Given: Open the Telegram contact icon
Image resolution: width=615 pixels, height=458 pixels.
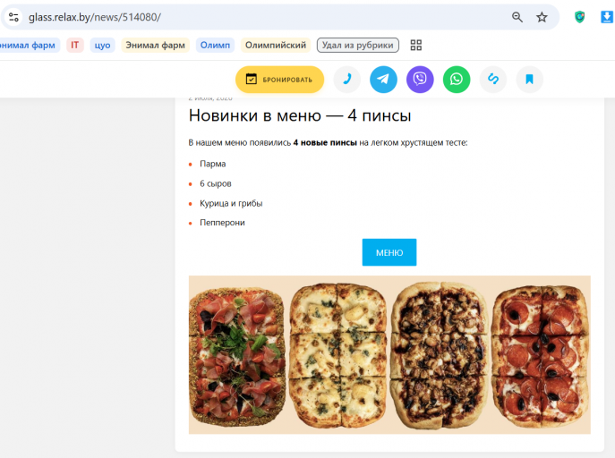Looking at the screenshot, I should click(383, 80).
